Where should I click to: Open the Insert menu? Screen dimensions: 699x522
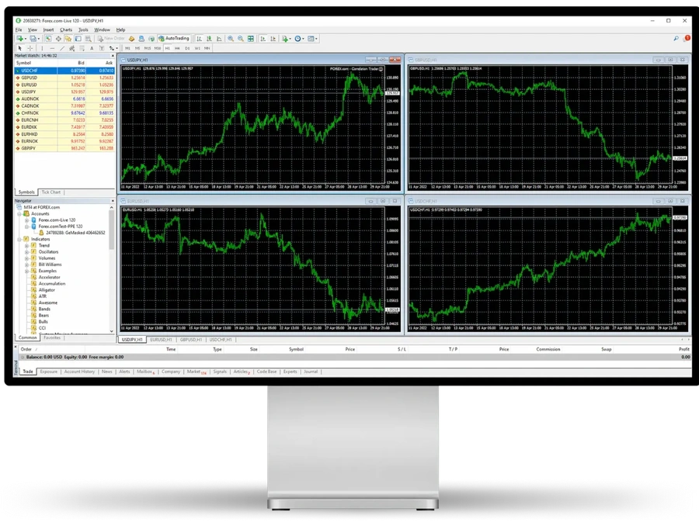(x=48, y=29)
